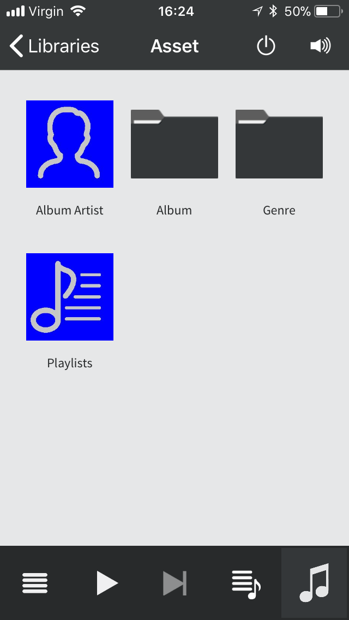Open the Playlists music note thumbnail
Viewport: 349px width, 620px height.
[70, 297]
